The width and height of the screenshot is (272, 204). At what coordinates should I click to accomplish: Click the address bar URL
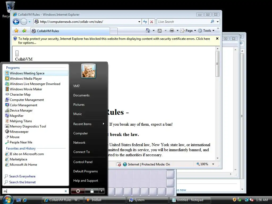(x=71, y=22)
